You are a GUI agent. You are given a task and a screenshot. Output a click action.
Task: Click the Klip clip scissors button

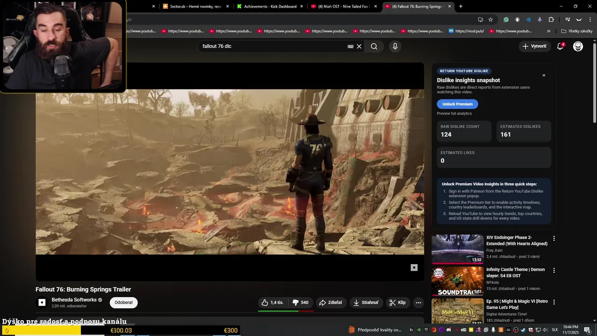398,302
